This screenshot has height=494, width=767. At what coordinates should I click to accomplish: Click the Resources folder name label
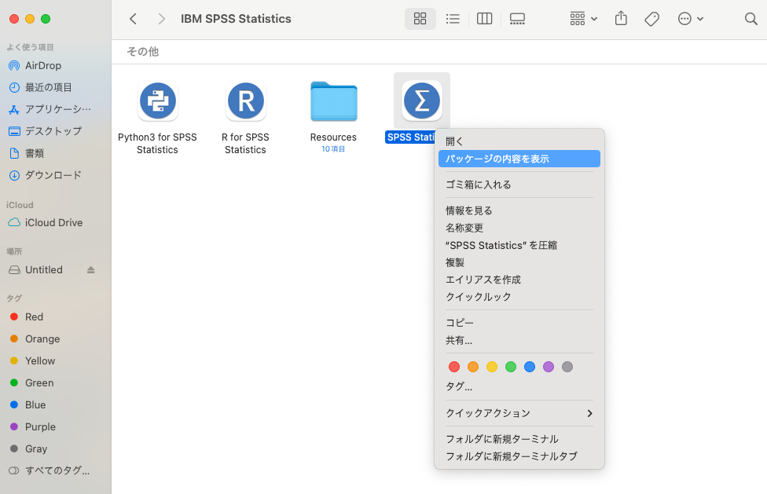click(x=334, y=137)
